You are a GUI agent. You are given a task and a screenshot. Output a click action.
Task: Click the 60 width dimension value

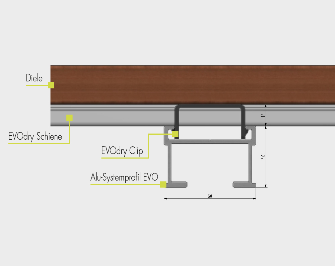[x=210, y=196]
